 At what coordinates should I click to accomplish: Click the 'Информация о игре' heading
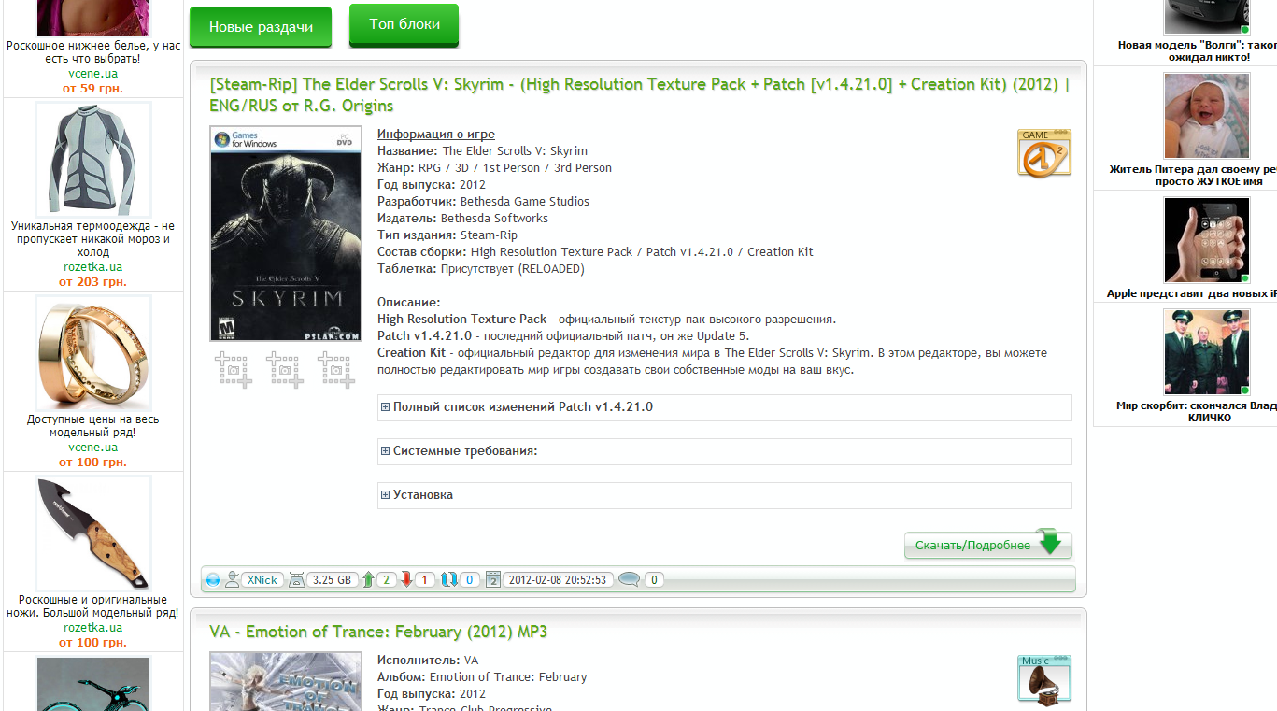(x=436, y=135)
